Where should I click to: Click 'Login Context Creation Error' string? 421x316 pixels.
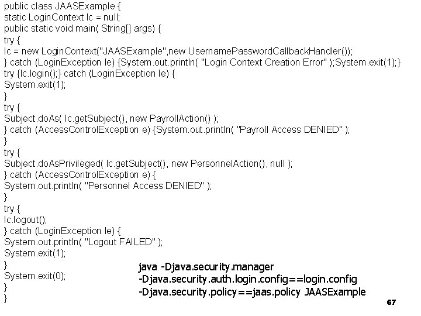pyautogui.click(x=264, y=63)
